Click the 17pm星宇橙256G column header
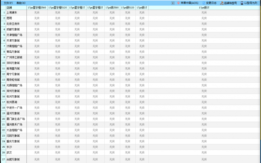The width and height of the screenshot is (261, 163). [x=37, y=7]
